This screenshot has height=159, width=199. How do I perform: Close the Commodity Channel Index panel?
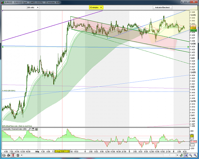(36, 129)
